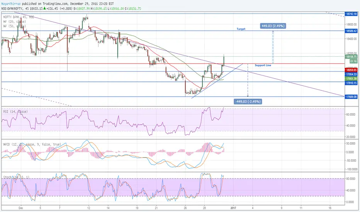Select the Stoch indicator legend label

tap(16, 177)
